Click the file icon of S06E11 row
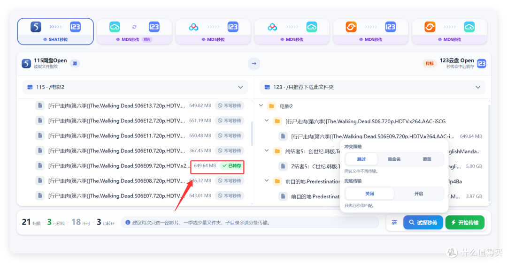Viewport: 507px width, 263px height. (x=40, y=135)
